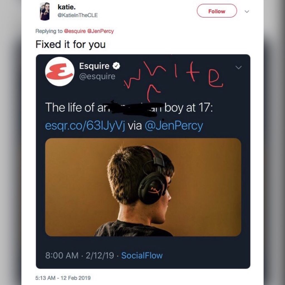Click the @esquire handle under Esquire name
The image size is (285, 285).
(97, 76)
